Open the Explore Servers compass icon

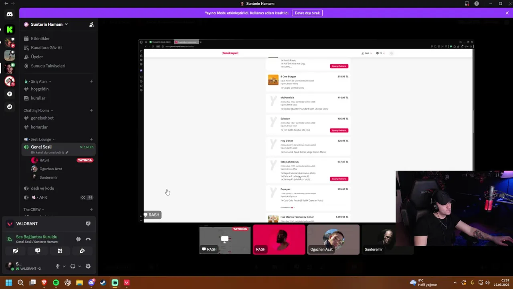click(10, 107)
